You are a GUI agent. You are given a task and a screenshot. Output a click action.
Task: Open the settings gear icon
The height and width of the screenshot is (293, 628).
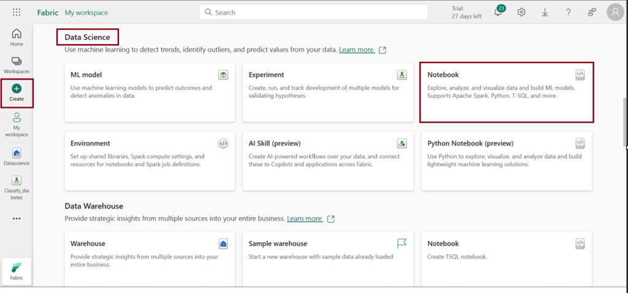click(x=521, y=12)
